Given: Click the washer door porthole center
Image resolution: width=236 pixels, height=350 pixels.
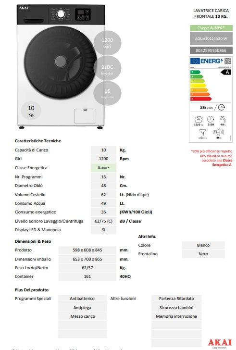Looking at the screenshot, I should (60, 62).
